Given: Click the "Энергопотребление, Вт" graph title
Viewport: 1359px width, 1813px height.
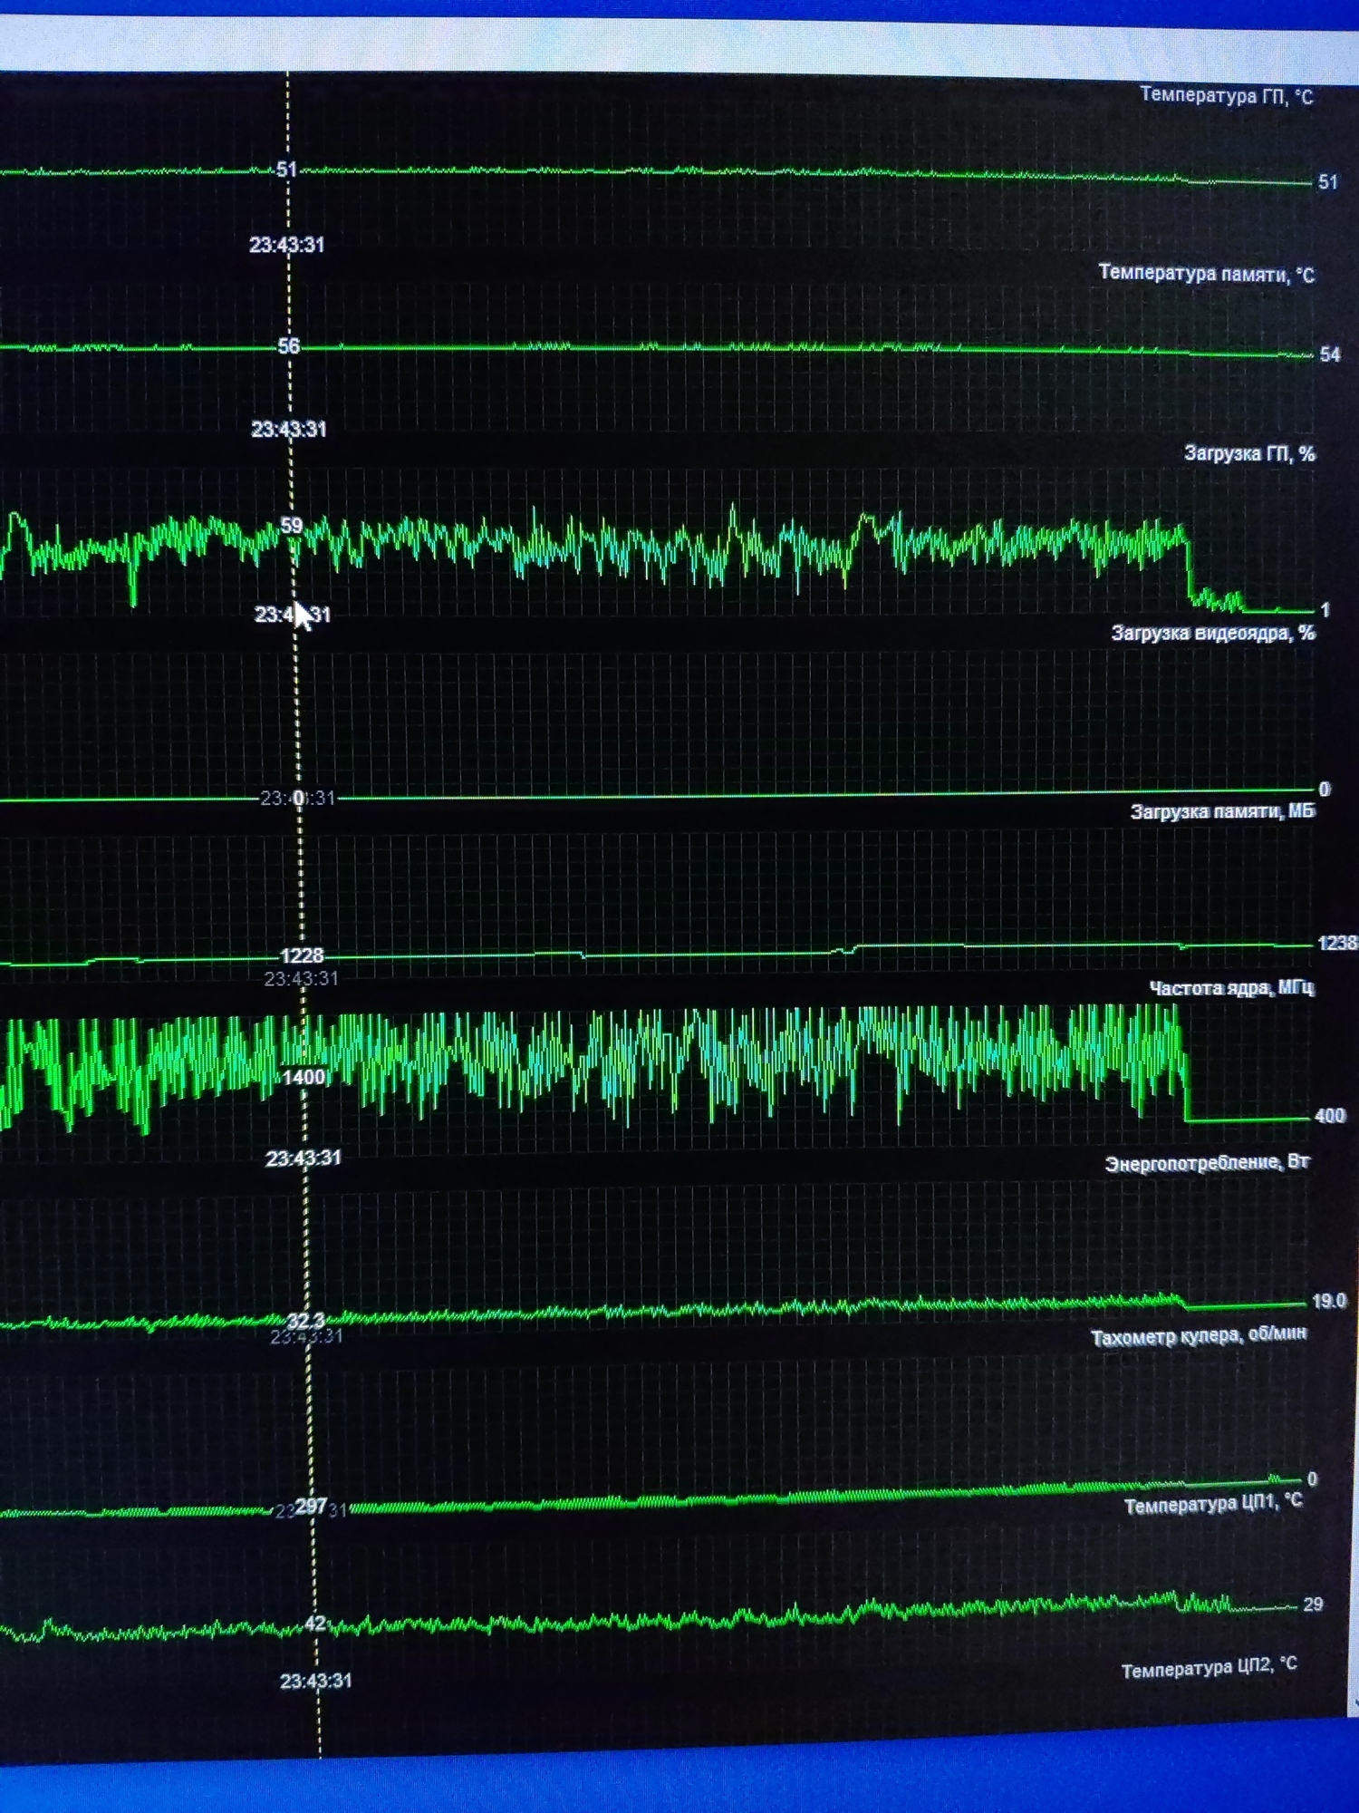Looking at the screenshot, I should click(1207, 1163).
